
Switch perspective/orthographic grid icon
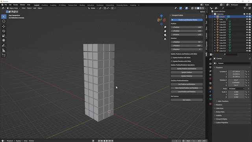click(x=165, y=39)
